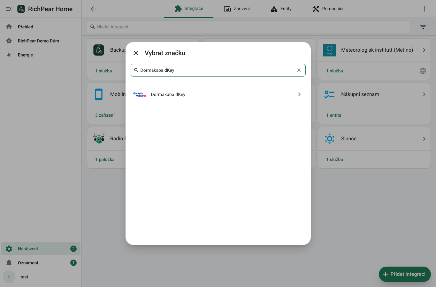The image size is (436, 287).
Task: Switch to the Zařízení tab
Action: [x=237, y=9]
